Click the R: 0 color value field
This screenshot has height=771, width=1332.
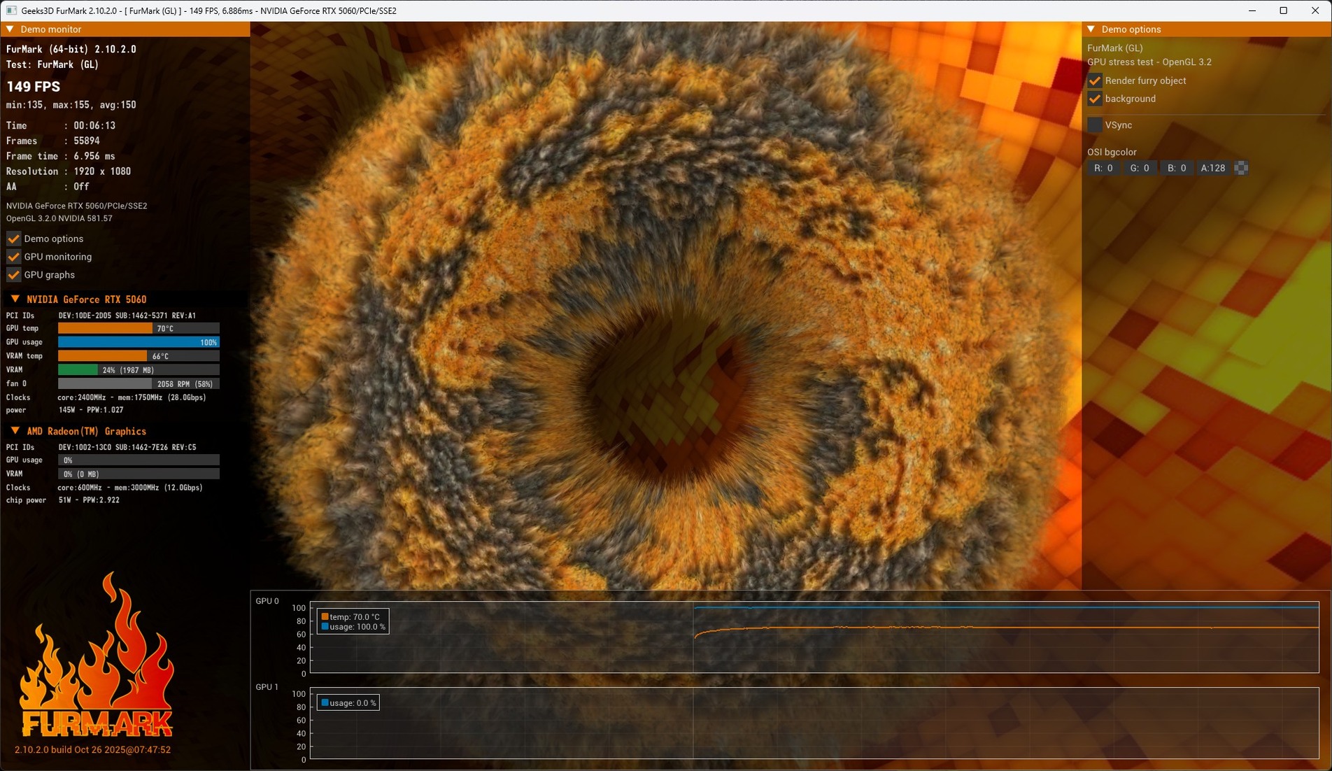1103,168
